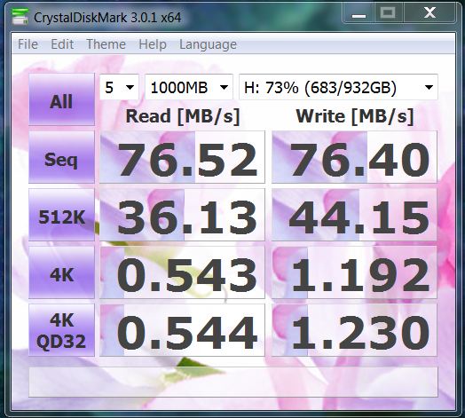Select the Seq read result 76.52
The image size is (465, 418).
[182, 157]
